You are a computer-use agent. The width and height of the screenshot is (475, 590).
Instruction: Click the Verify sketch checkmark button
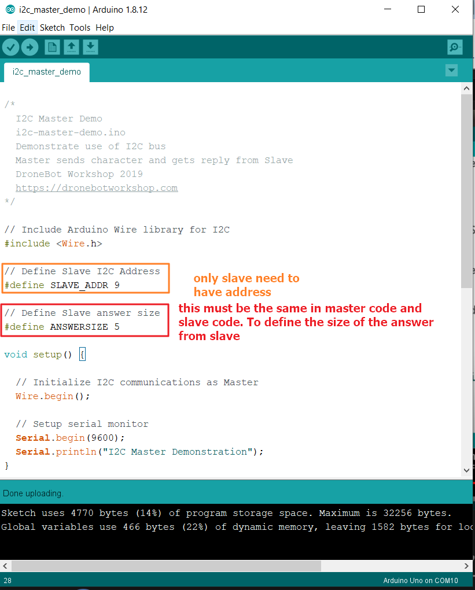11,47
